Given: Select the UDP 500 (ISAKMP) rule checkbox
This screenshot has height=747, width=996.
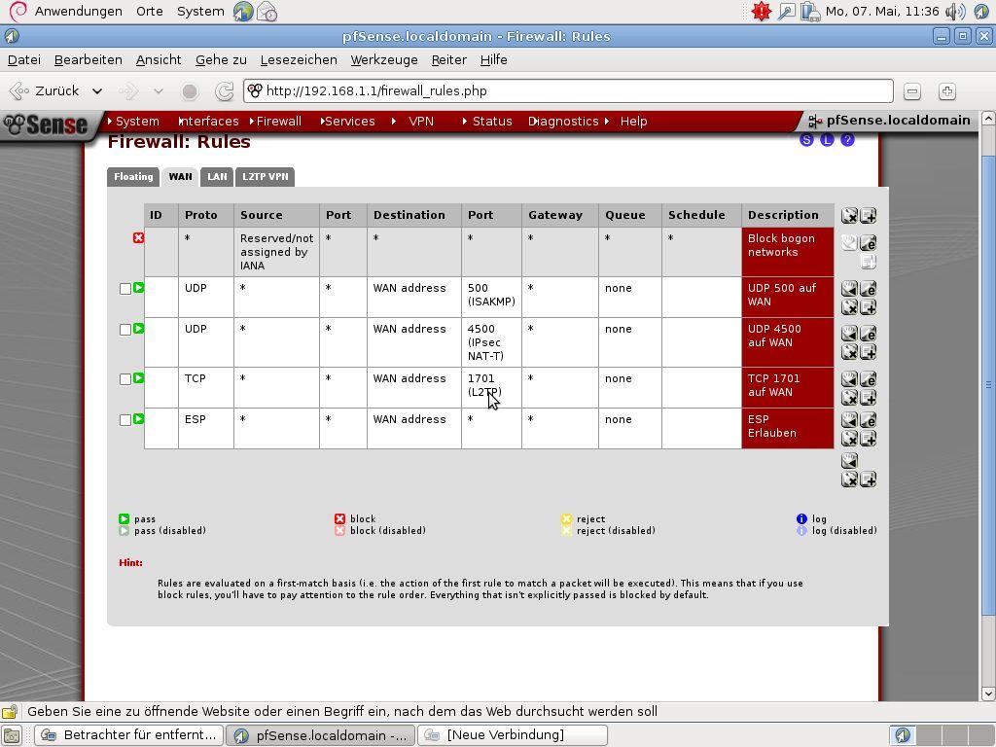Looking at the screenshot, I should 125,289.
